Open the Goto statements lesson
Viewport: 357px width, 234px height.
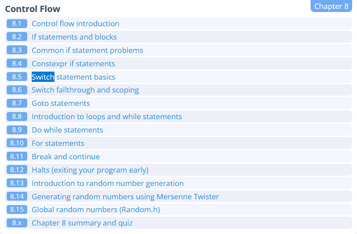pyautogui.click(x=61, y=103)
